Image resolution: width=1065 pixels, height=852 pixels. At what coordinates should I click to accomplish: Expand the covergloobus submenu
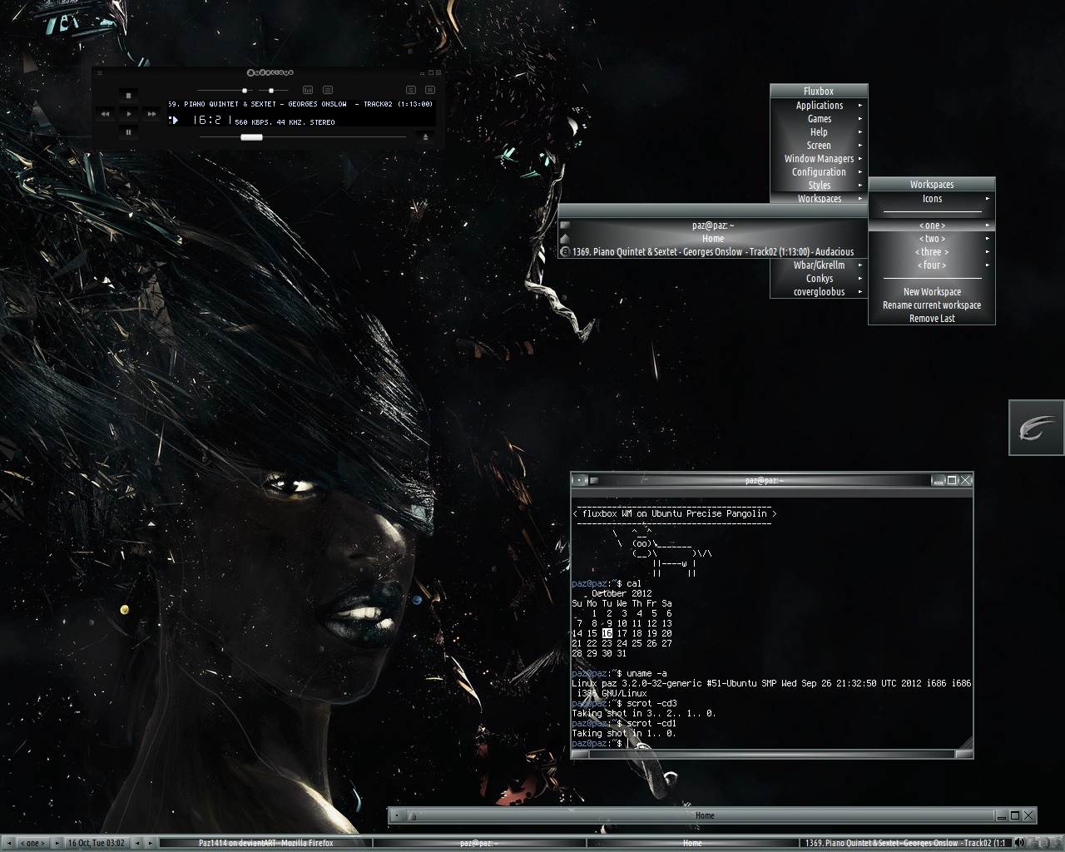tap(819, 292)
